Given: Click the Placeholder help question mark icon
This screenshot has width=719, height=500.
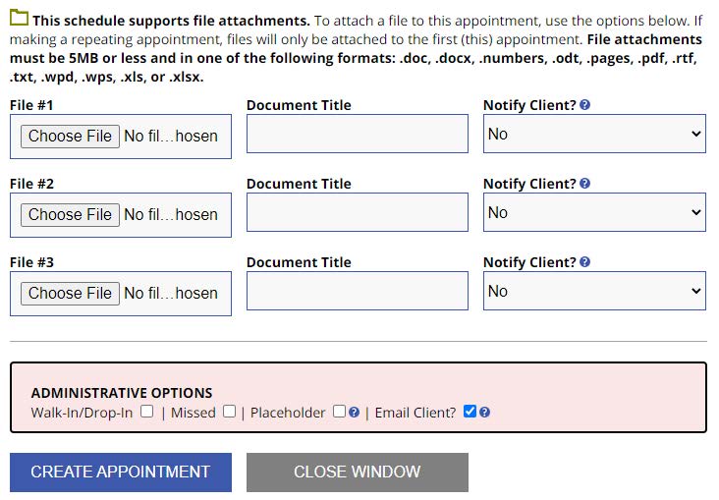Looking at the screenshot, I should tap(354, 413).
